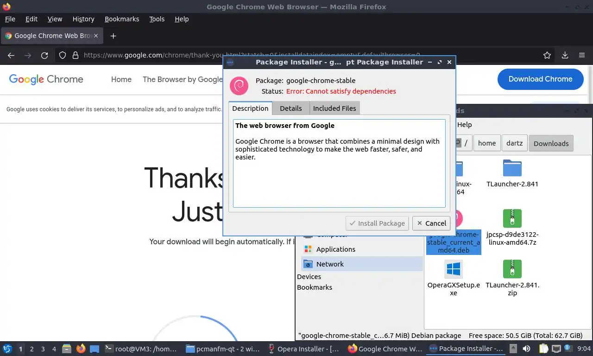593x356 pixels.
Task: Launch file manager from taskbar quicklaunch
Action: pos(67,349)
